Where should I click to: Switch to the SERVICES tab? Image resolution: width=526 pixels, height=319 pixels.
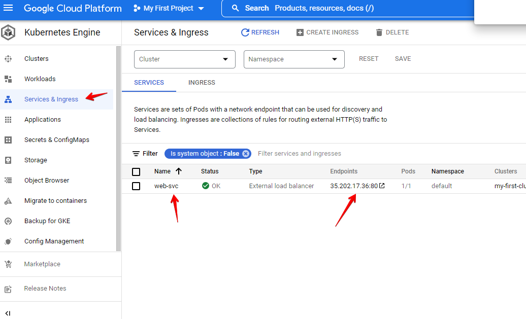point(149,83)
